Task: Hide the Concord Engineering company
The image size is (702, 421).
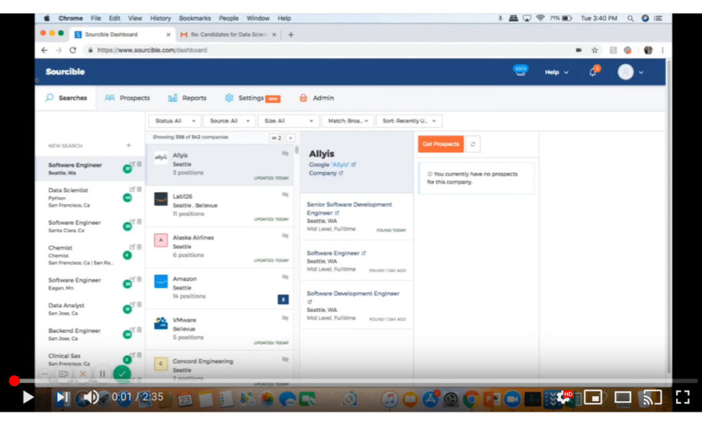Action: [285, 360]
